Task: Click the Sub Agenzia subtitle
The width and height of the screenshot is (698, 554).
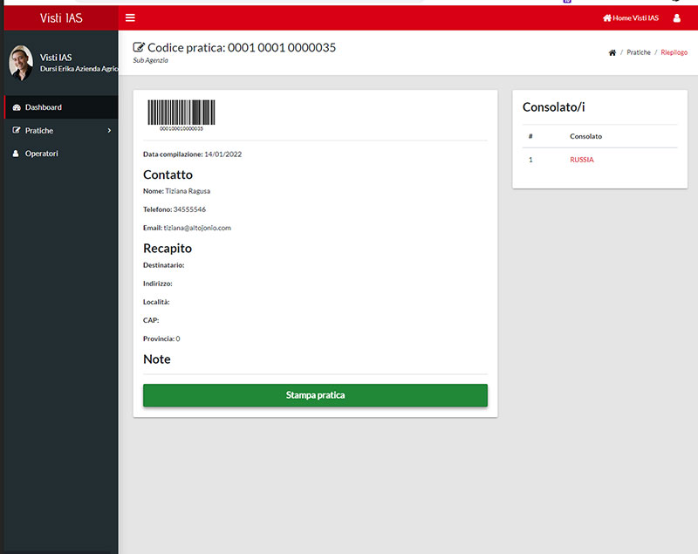Action: (150, 60)
